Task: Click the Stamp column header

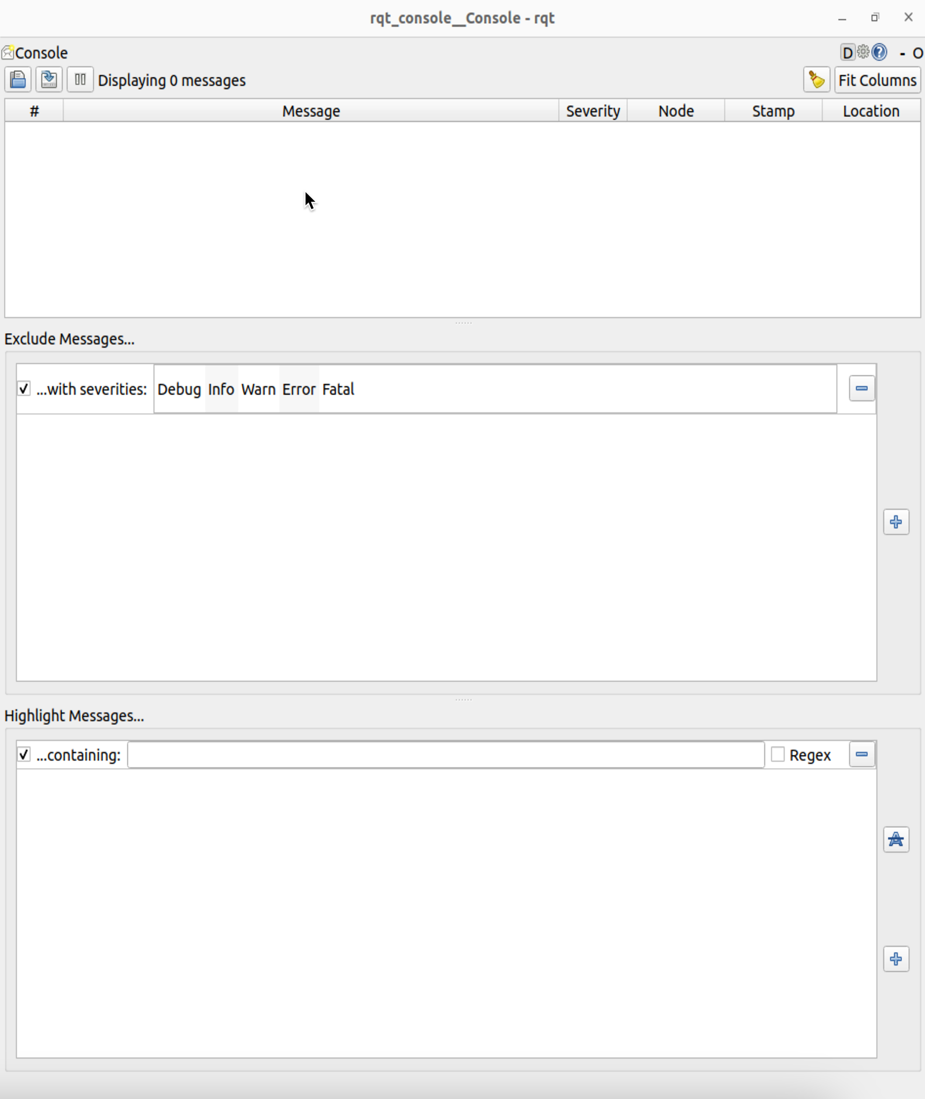Action: [773, 111]
